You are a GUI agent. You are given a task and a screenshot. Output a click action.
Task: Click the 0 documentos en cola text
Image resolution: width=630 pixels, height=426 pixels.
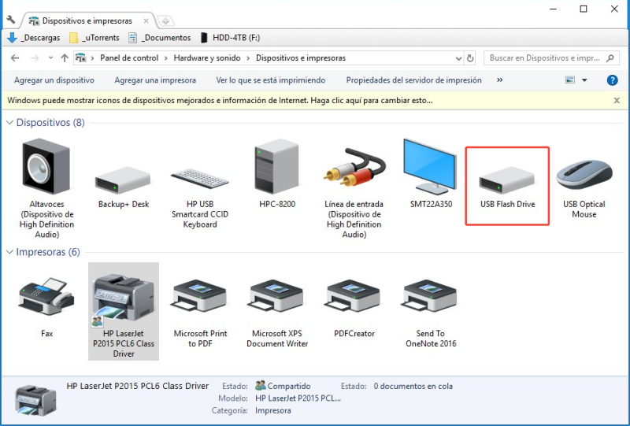pos(413,386)
